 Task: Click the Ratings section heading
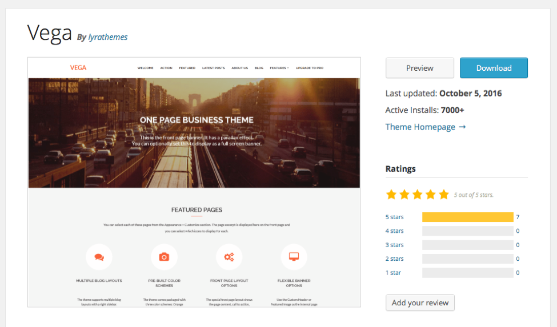[x=400, y=169]
